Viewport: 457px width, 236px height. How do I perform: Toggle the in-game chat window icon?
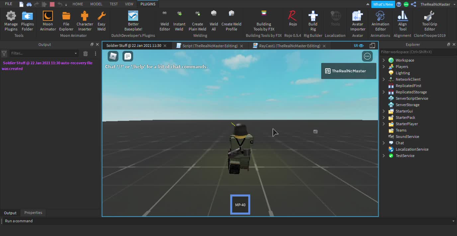pyautogui.click(x=128, y=56)
